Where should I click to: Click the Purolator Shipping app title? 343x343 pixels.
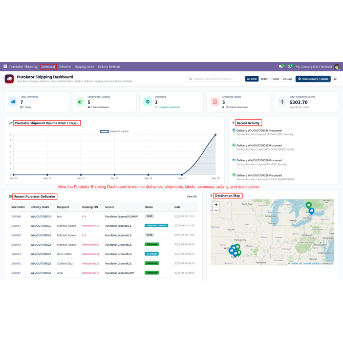click(24, 67)
